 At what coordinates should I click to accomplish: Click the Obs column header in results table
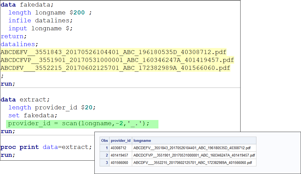click(105, 140)
